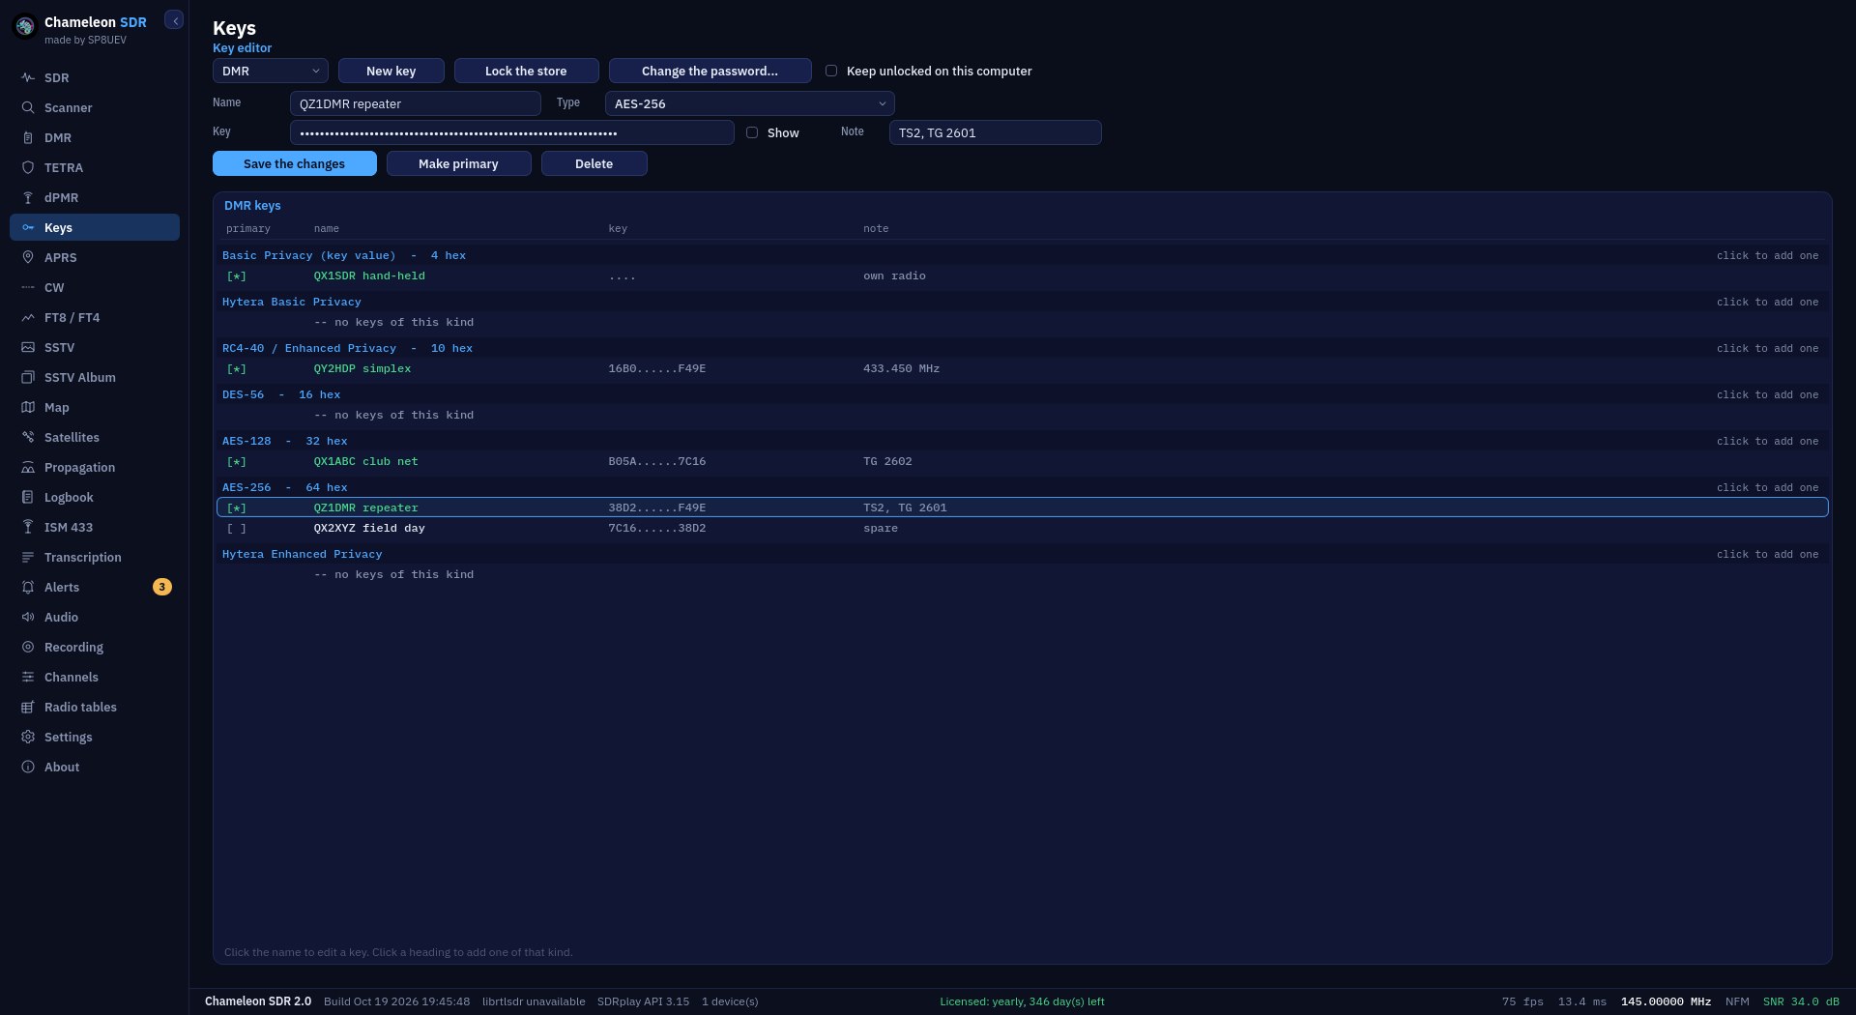Open the Radio tables icon
The image size is (1856, 1015).
point(28,707)
